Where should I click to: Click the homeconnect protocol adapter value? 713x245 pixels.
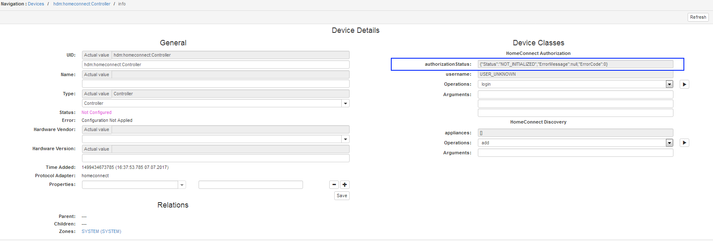(95, 176)
